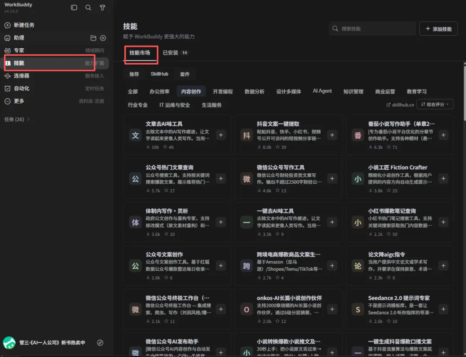Add the 微信公众号写作工具 skill with plus
Image resolution: width=466 pixels, height=357 pixels.
332,178
